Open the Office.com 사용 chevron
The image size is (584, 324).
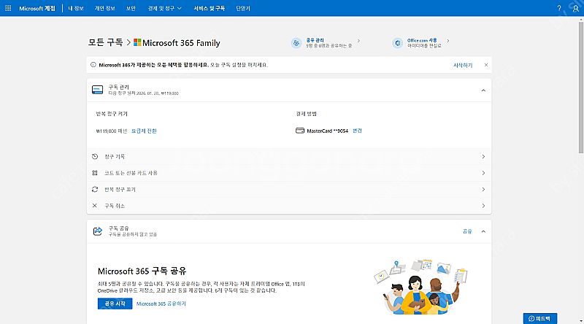[447, 41]
